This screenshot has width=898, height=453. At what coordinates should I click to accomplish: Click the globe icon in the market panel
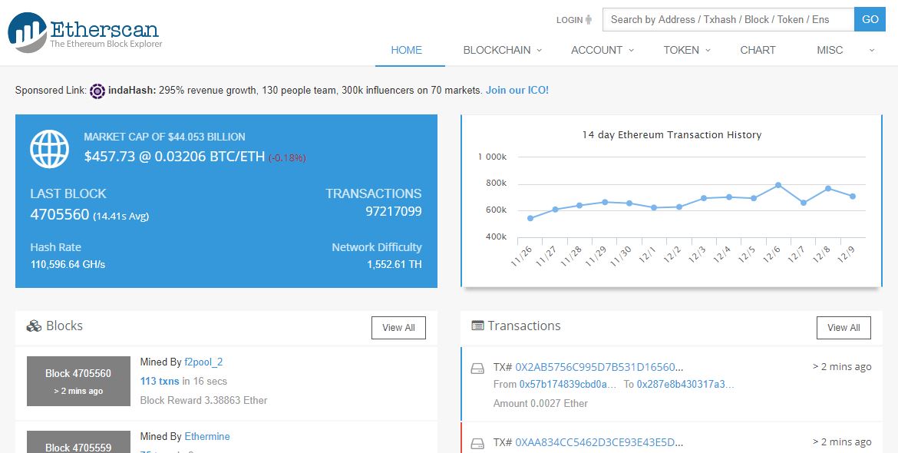[49, 149]
